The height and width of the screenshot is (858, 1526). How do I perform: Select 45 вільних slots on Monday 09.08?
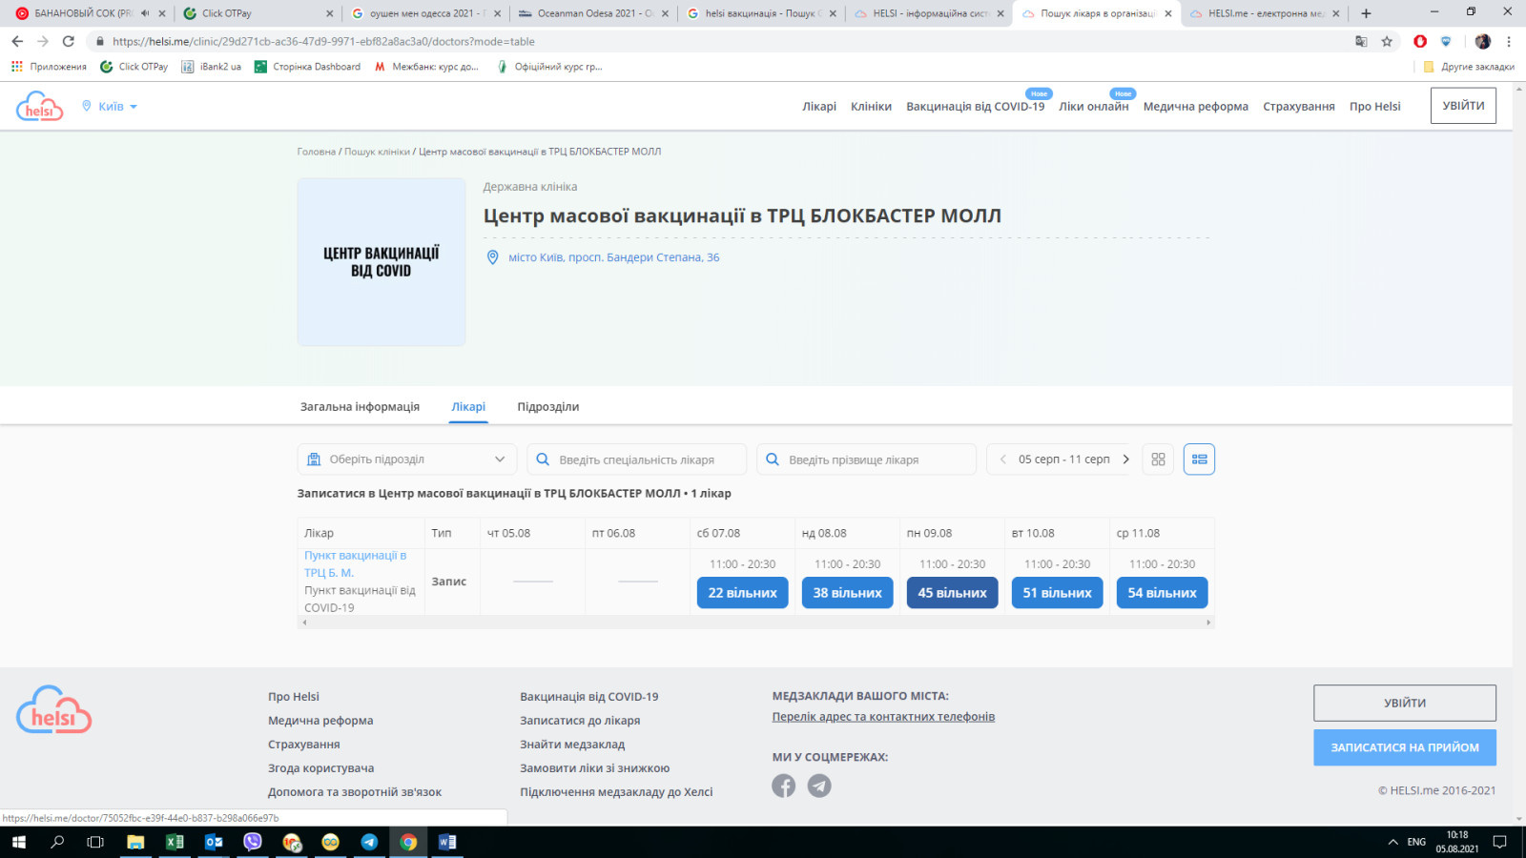click(x=952, y=593)
